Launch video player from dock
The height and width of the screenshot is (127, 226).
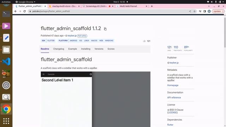(x=6, y=26)
